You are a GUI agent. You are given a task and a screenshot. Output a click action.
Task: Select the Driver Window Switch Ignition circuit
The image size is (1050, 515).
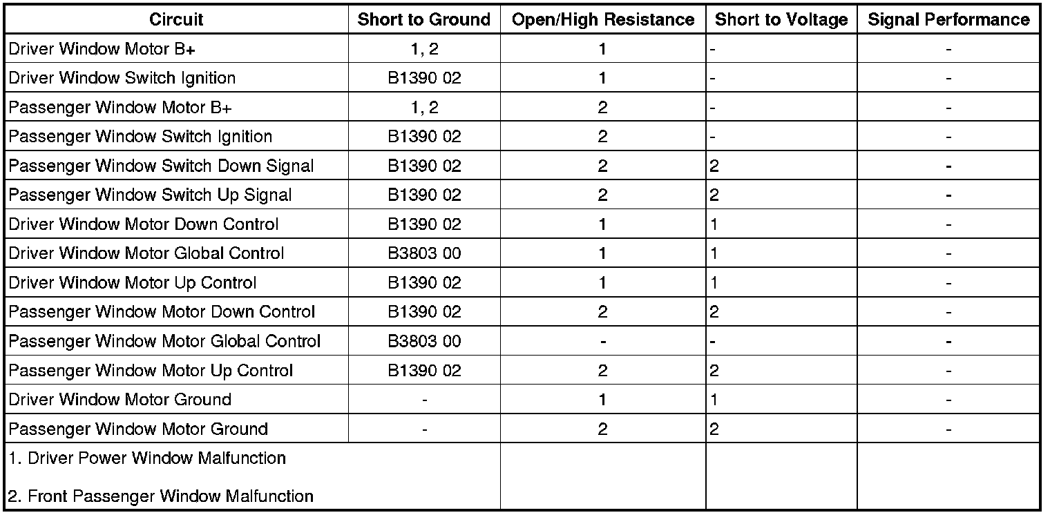(122, 79)
